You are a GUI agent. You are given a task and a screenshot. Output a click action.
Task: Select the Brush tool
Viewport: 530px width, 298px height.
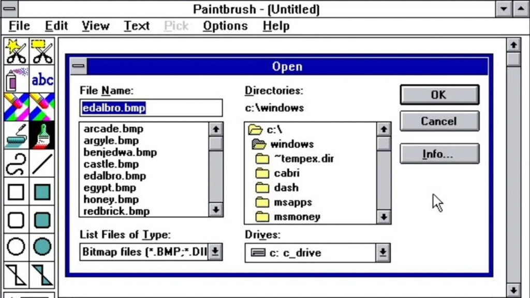[x=42, y=136]
